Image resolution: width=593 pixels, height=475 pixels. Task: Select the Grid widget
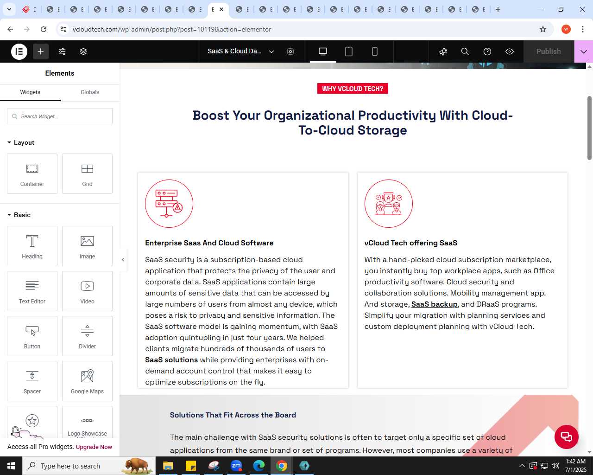pyautogui.click(x=87, y=174)
